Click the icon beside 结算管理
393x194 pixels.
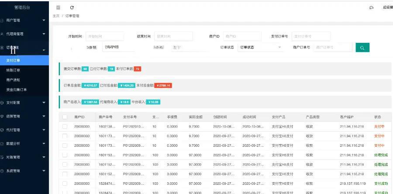(x=2, y=116)
